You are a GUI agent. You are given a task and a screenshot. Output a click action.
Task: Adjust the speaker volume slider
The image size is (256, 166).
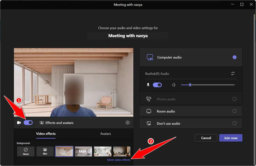(x=190, y=85)
